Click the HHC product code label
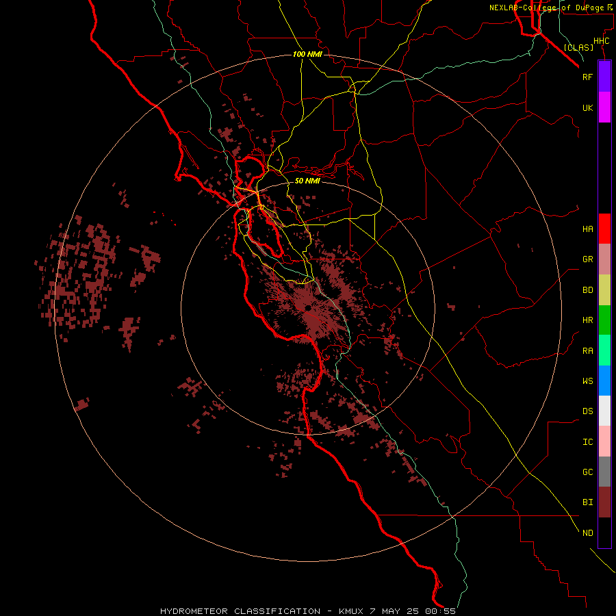 [602, 41]
